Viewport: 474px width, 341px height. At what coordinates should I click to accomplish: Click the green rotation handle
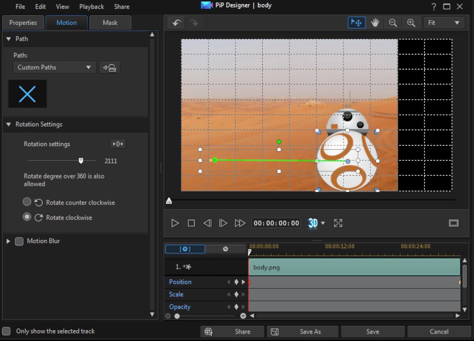[x=279, y=142]
